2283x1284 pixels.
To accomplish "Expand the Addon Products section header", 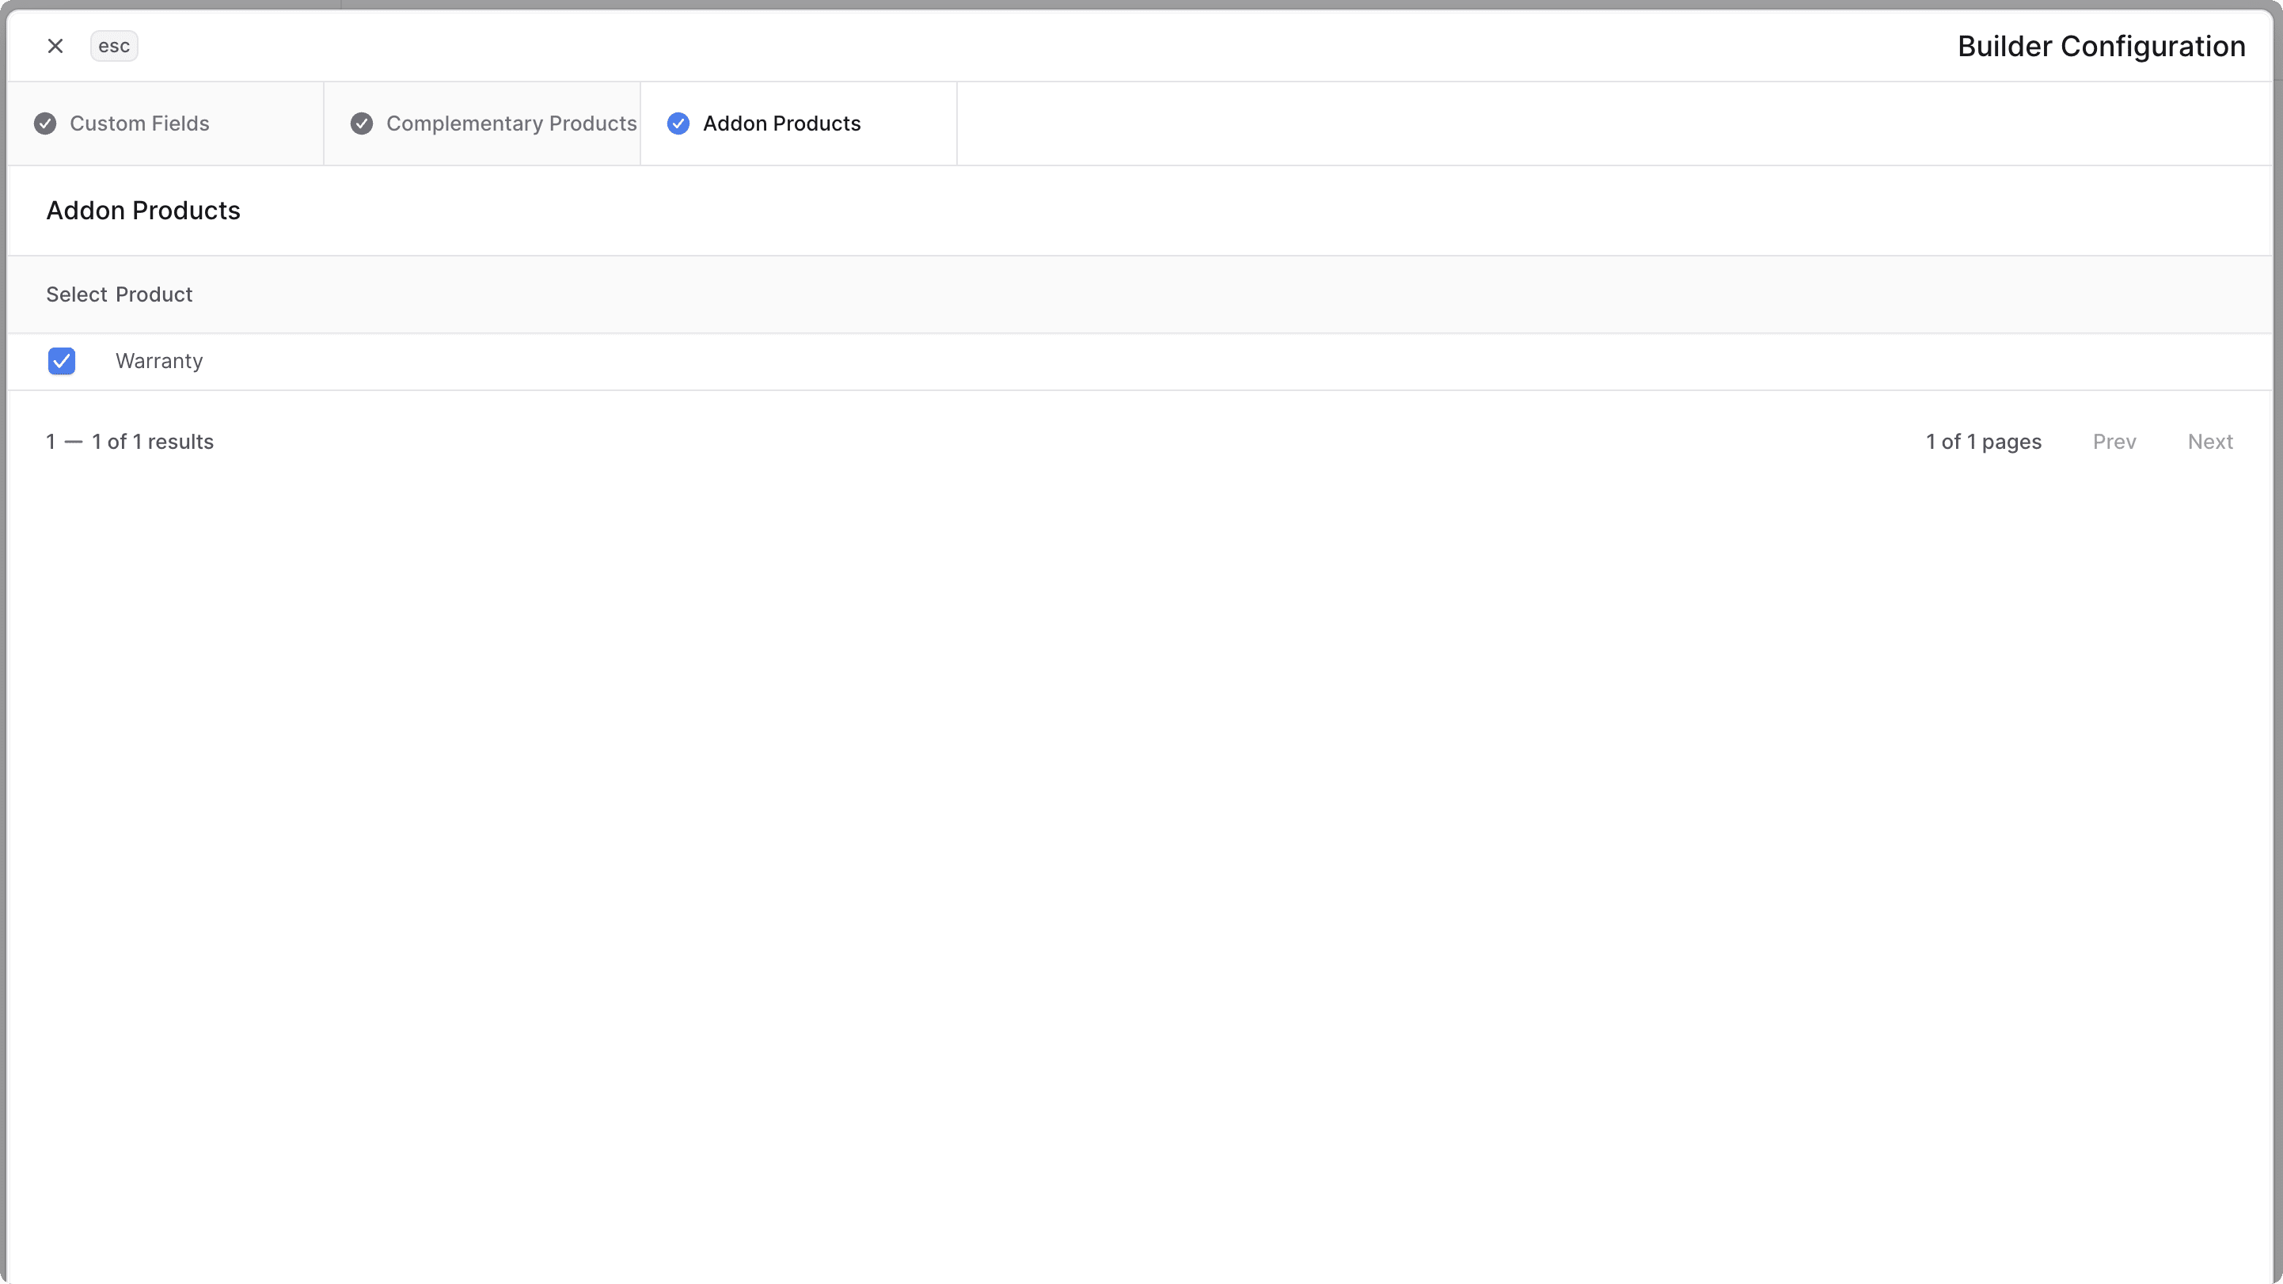I will click(x=142, y=210).
